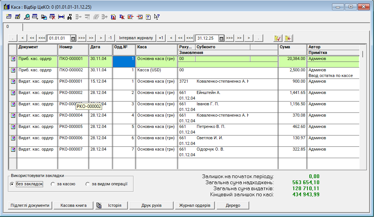
Task: Click the help arrow with question mark
Action: point(157,17)
